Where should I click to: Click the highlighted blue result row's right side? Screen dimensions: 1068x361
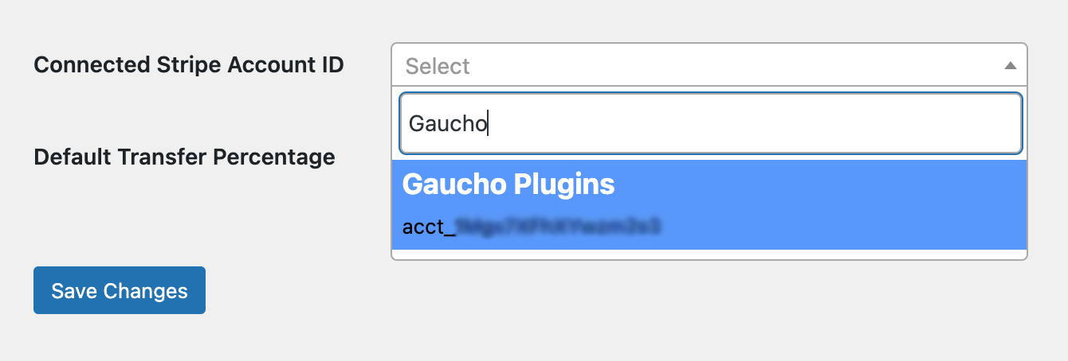917,204
